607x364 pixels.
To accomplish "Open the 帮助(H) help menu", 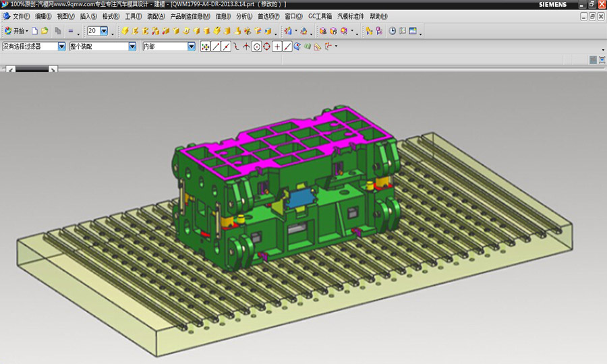I will 378,16.
